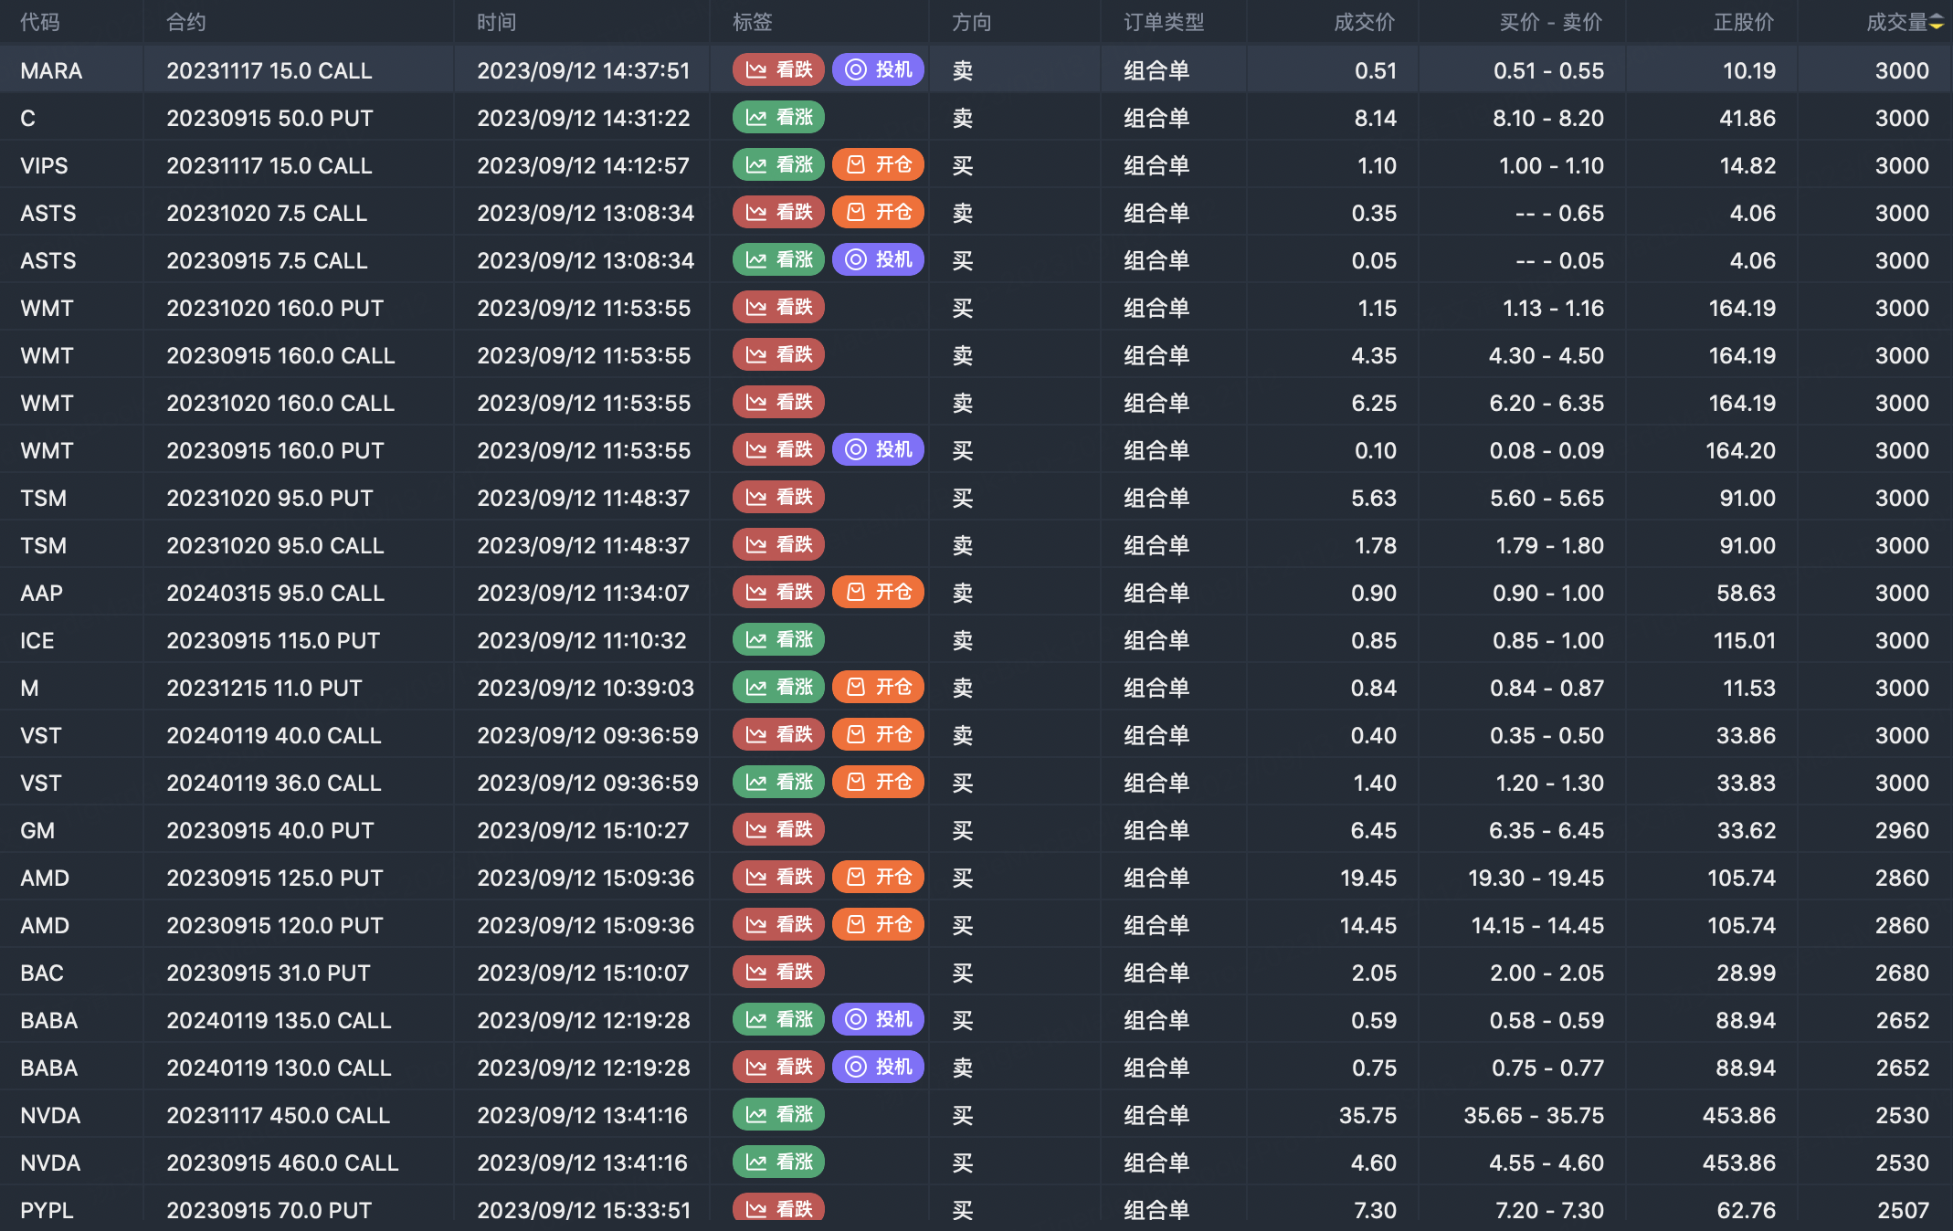Click the 看跌 tag on ASTS 20231020 row
Screen dimensions: 1953x1231
[778, 213]
